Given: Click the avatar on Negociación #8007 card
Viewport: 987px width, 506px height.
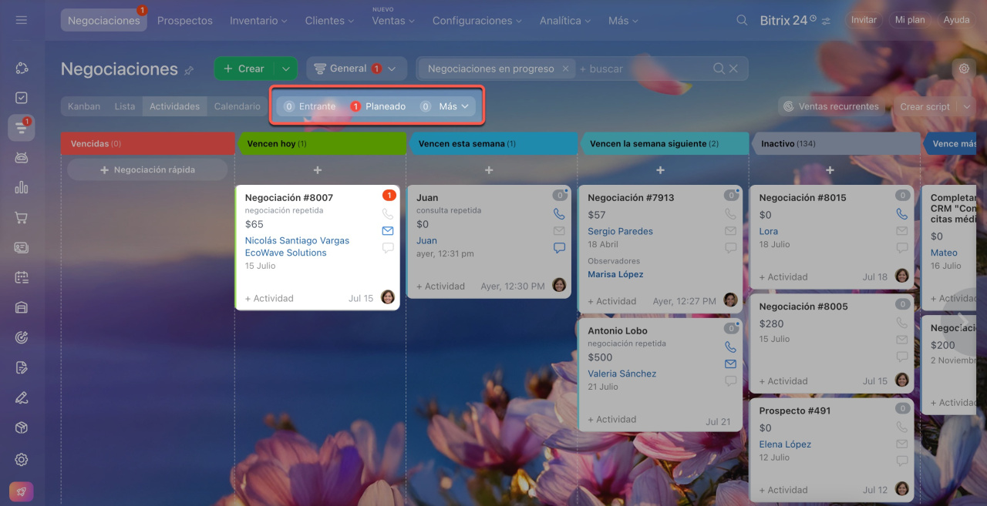Looking at the screenshot, I should click(x=388, y=297).
